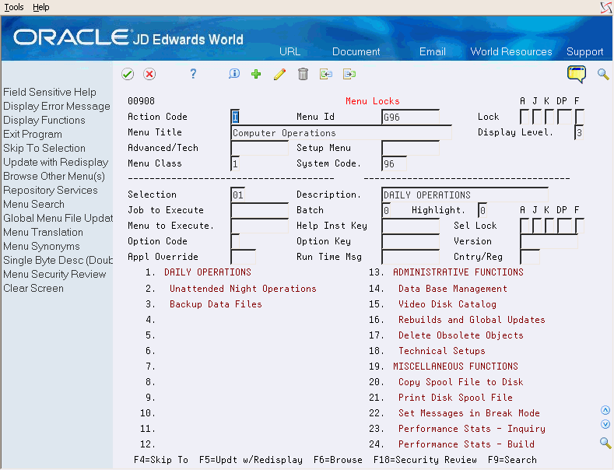Click the green checkmark OK icon
Image resolution: width=614 pixels, height=470 pixels.
128,74
